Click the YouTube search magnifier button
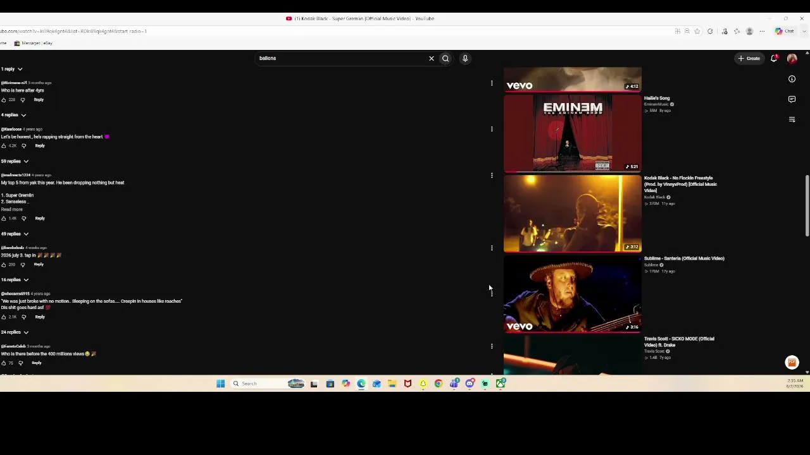This screenshot has height=455, width=810. point(445,58)
